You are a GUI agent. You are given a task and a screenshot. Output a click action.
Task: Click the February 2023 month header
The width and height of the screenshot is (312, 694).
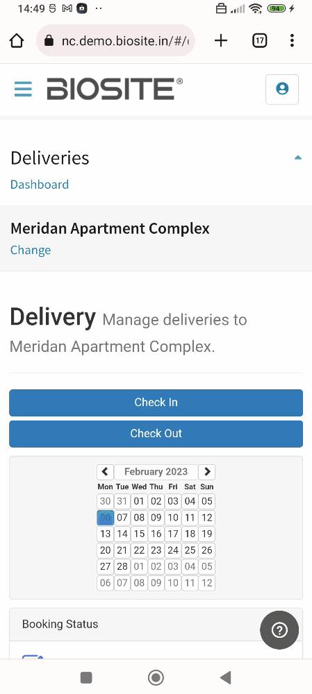coord(156,472)
